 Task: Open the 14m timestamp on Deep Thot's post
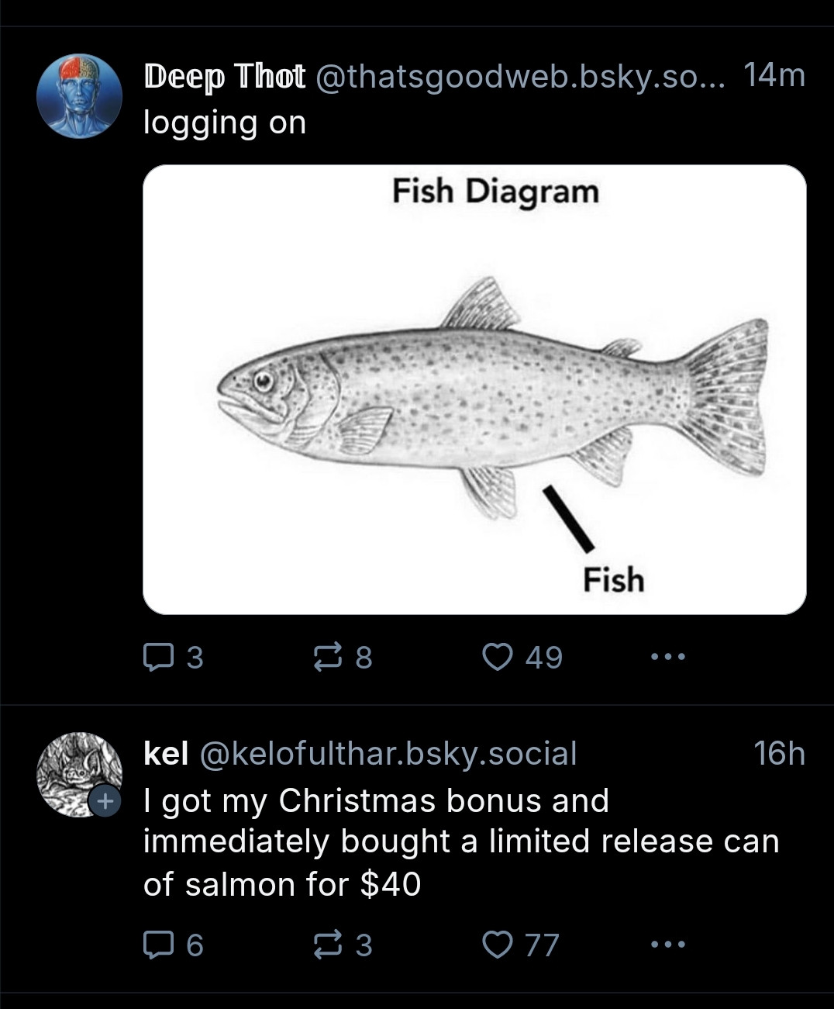774,75
